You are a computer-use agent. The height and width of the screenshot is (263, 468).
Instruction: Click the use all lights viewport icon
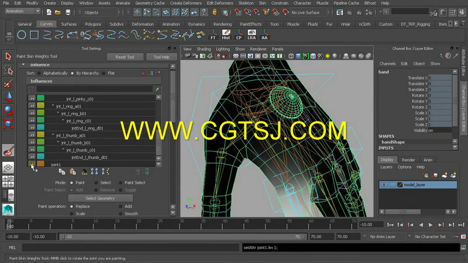point(328,56)
